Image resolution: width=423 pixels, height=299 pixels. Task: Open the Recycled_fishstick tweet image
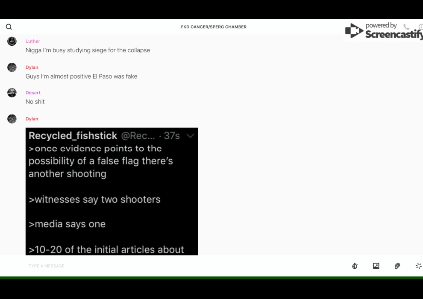(x=112, y=191)
